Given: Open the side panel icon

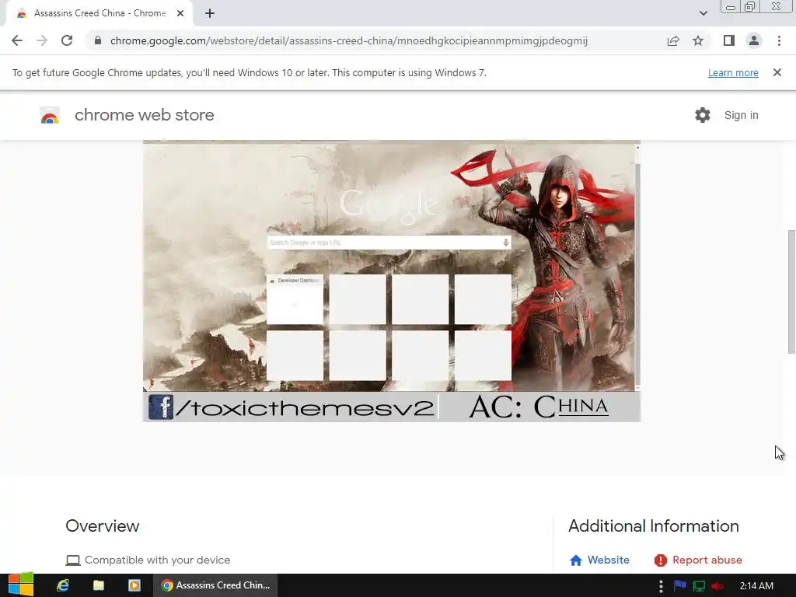Looking at the screenshot, I should 729,40.
